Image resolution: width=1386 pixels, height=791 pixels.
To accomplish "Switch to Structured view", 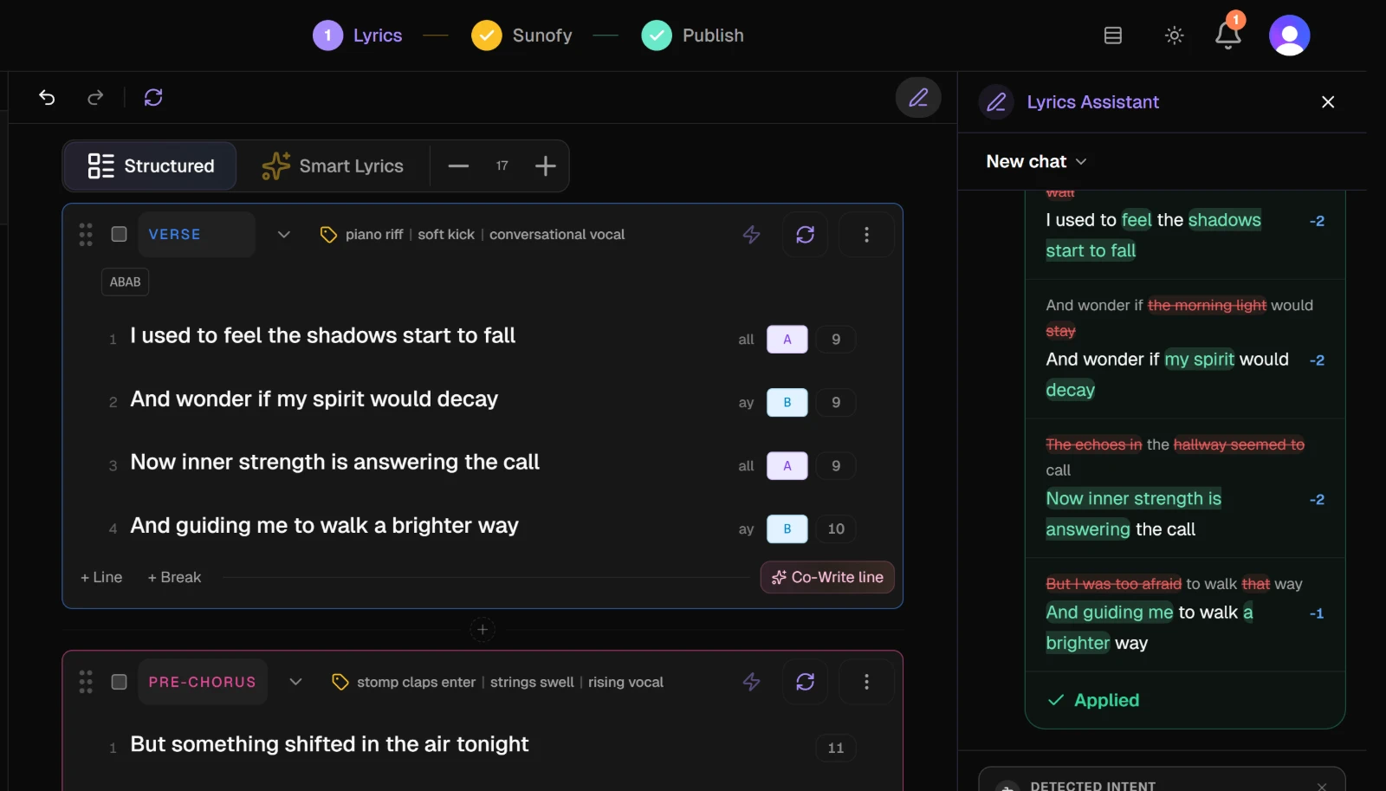I will 150,166.
